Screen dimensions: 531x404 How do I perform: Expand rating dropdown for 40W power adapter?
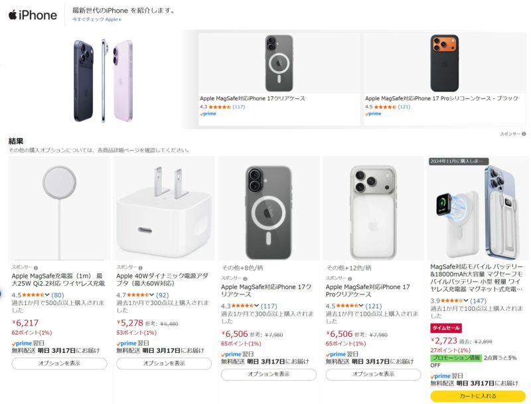[151, 295]
